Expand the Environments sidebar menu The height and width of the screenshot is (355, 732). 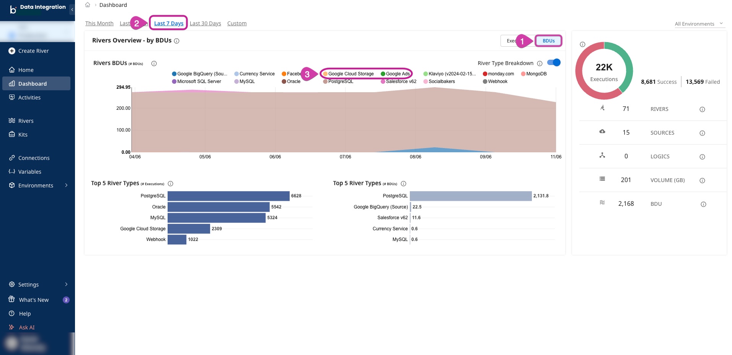click(x=66, y=186)
